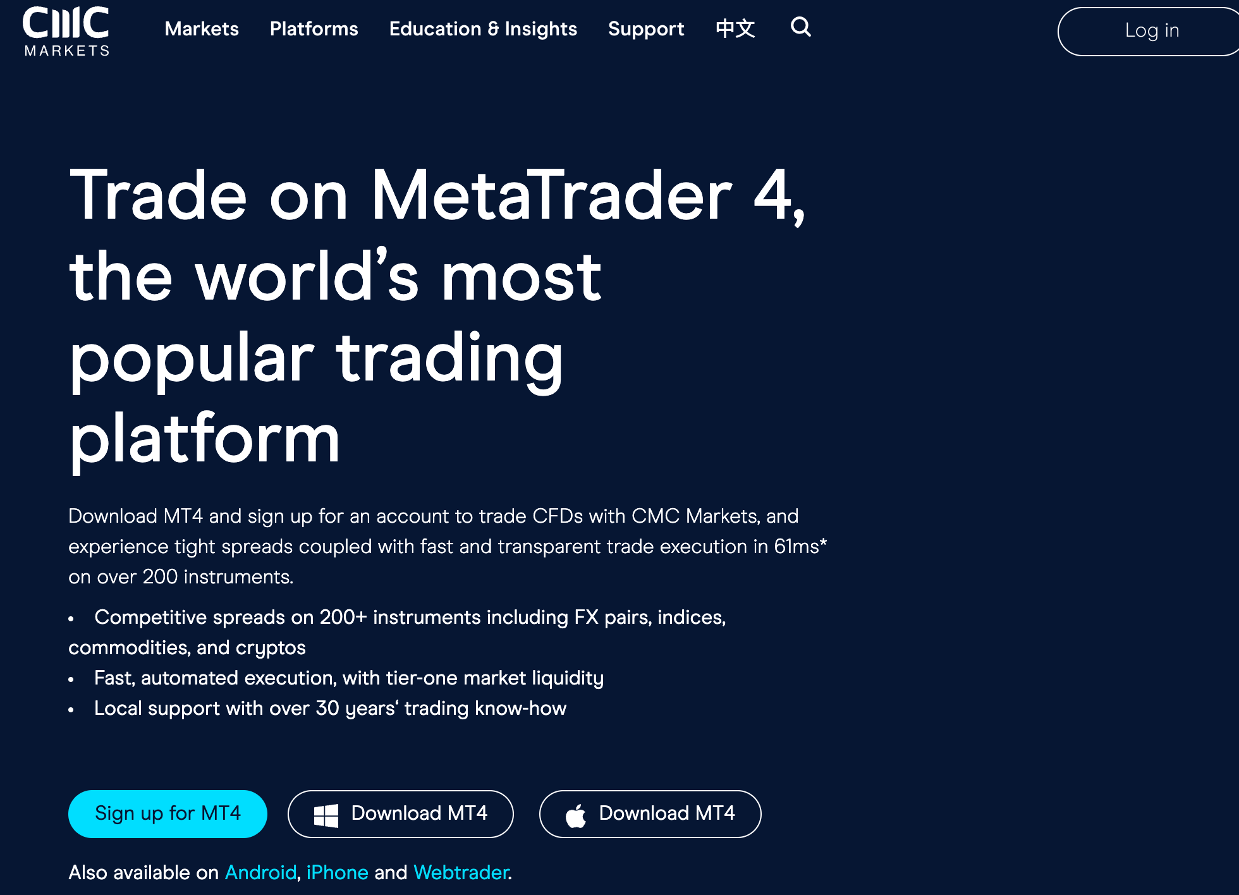Image resolution: width=1239 pixels, height=895 pixels.
Task: Click the CMC Markets logo icon
Action: pos(64,30)
